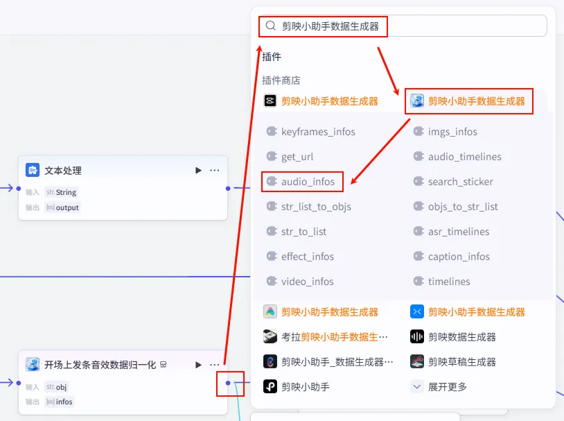The height and width of the screenshot is (421, 564).
Task: Select the video_infos tool
Action: click(300, 282)
